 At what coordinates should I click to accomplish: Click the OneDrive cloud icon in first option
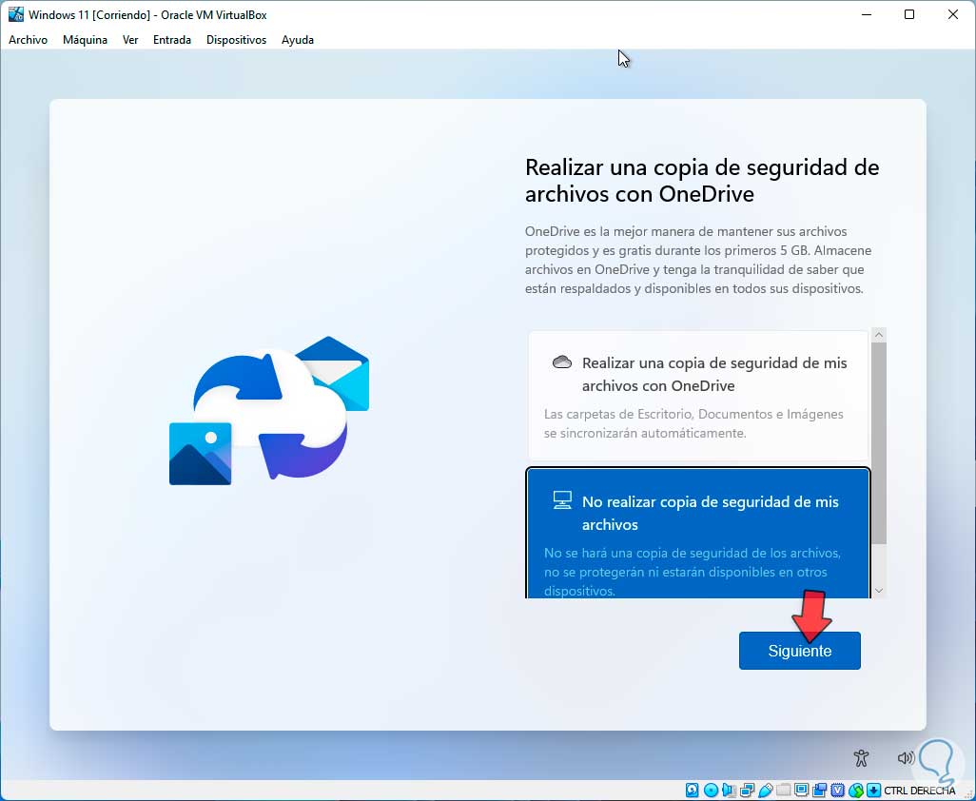[561, 362]
